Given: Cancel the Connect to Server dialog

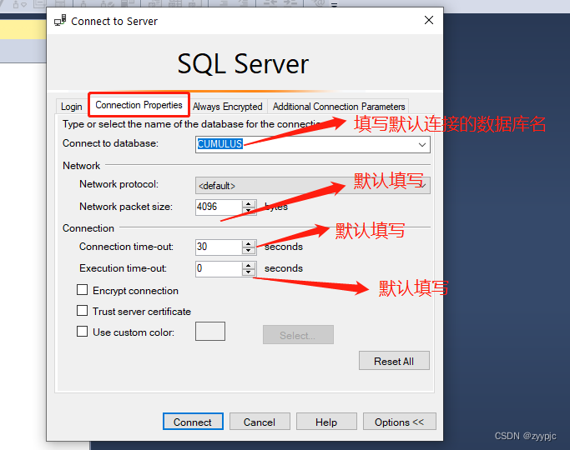Looking at the screenshot, I should click(260, 422).
